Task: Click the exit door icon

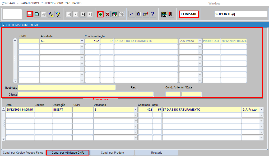Action: pos(171,14)
